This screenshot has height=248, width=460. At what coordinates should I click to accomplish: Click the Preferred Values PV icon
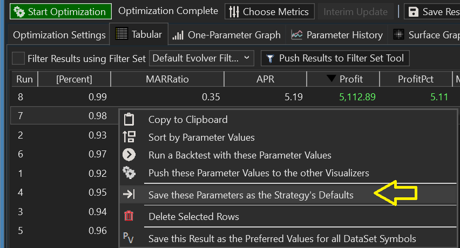coord(129,238)
